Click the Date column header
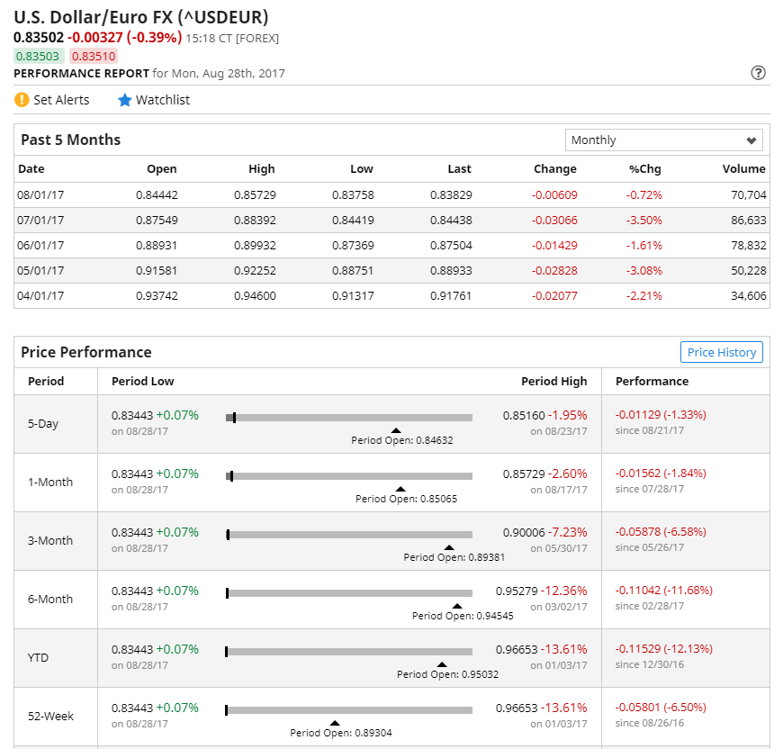 [x=31, y=168]
